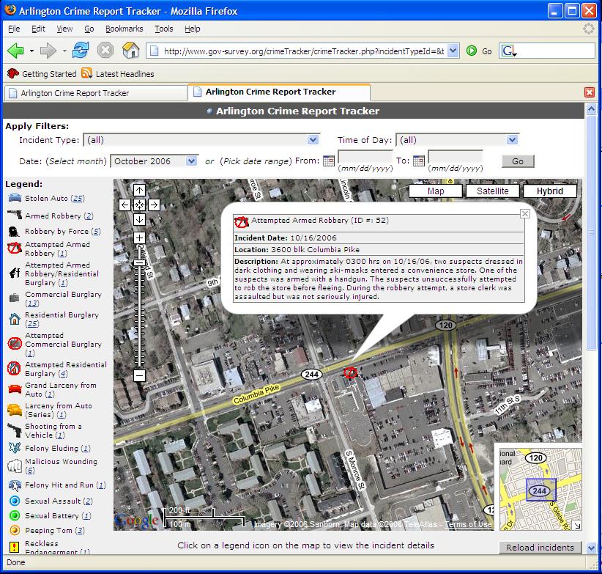The width and height of the screenshot is (602, 574).
Task: Click the Firefox Back arrow button
Action: 16,51
